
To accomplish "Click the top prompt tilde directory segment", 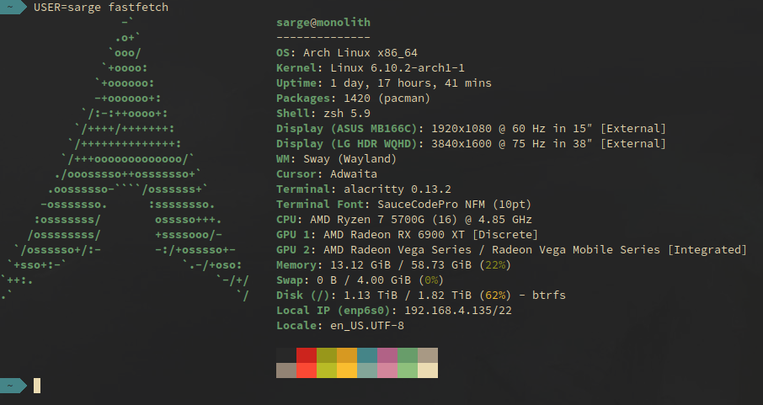I will 10,8.
